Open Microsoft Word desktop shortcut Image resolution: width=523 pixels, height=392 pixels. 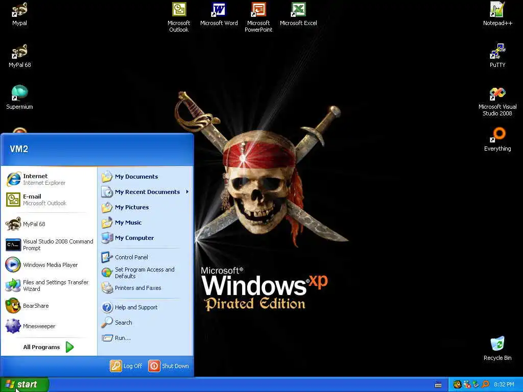(x=219, y=14)
